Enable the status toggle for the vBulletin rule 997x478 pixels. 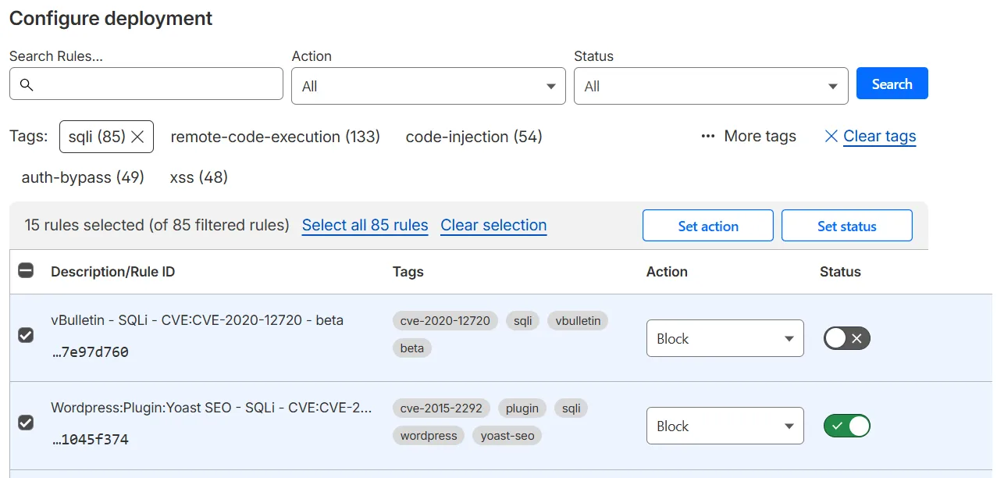(x=846, y=338)
